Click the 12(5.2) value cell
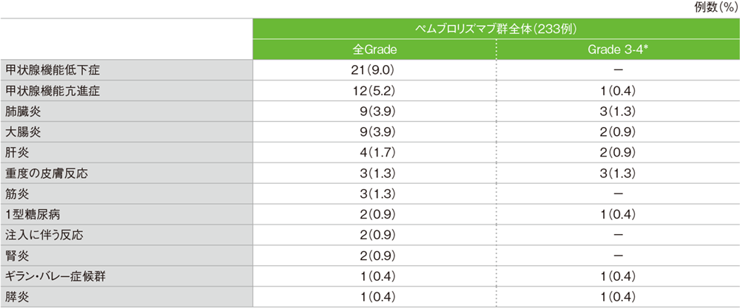The width and height of the screenshot is (740, 308). 374,91
